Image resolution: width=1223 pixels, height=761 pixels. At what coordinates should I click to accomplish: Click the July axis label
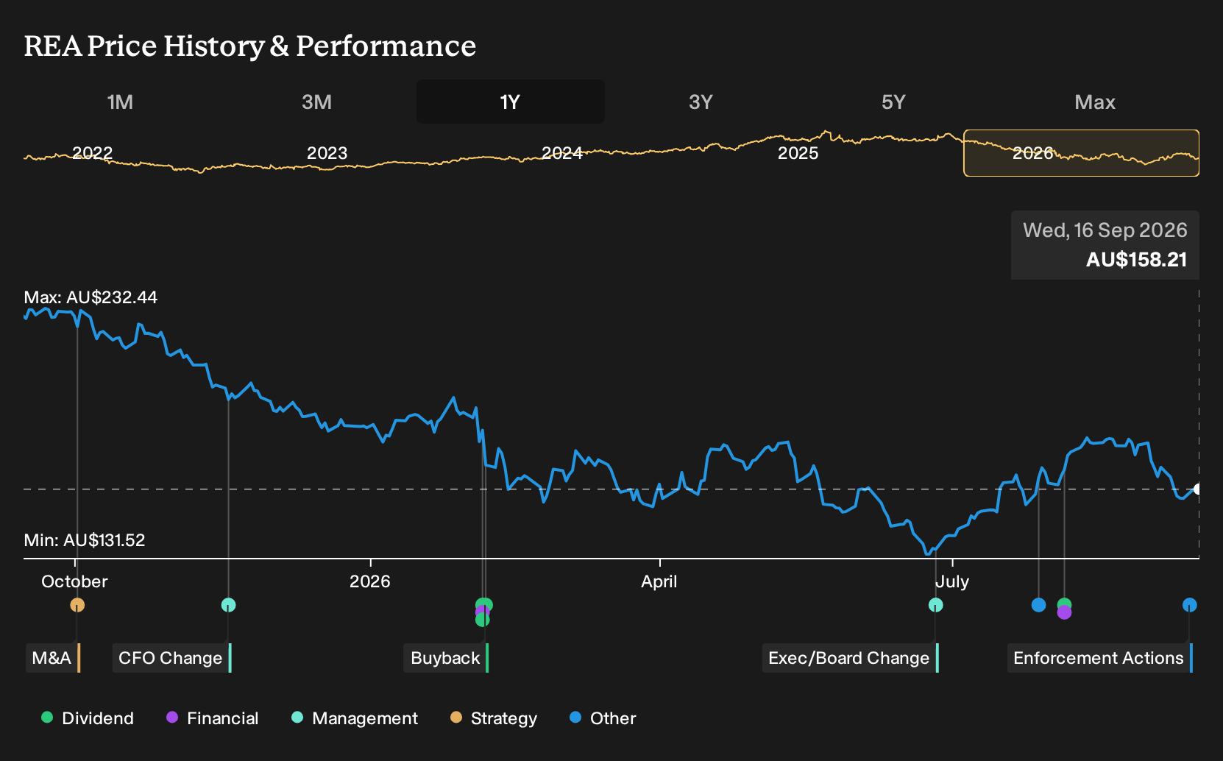point(952,581)
